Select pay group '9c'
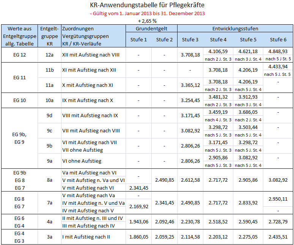The width and height of the screenshot is (294, 245). pyautogui.click(x=49, y=131)
